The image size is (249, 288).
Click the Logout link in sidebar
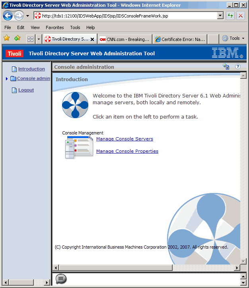26,90
